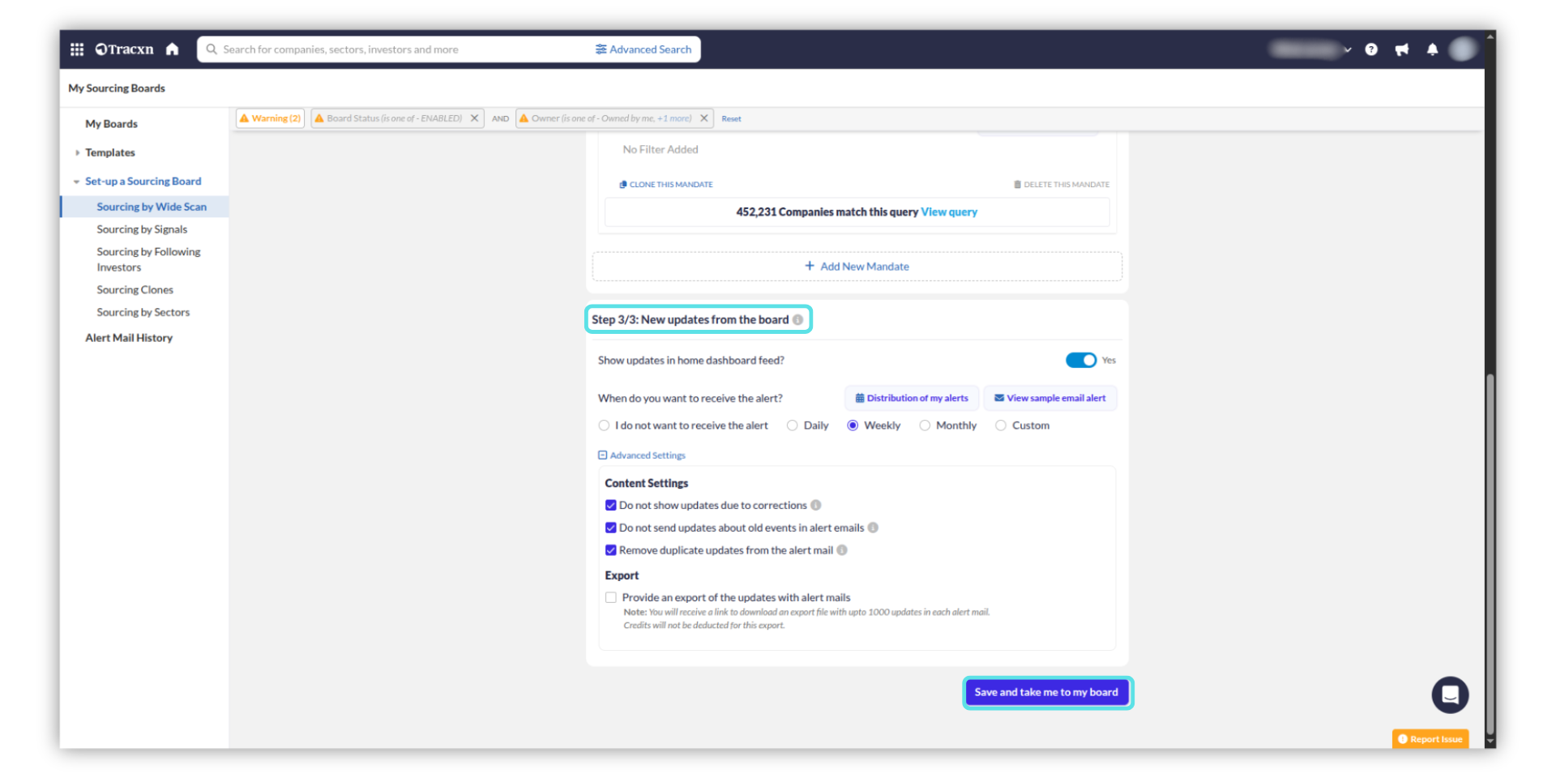
Task: Open Alert Mail History in sidebar
Action: tap(129, 338)
